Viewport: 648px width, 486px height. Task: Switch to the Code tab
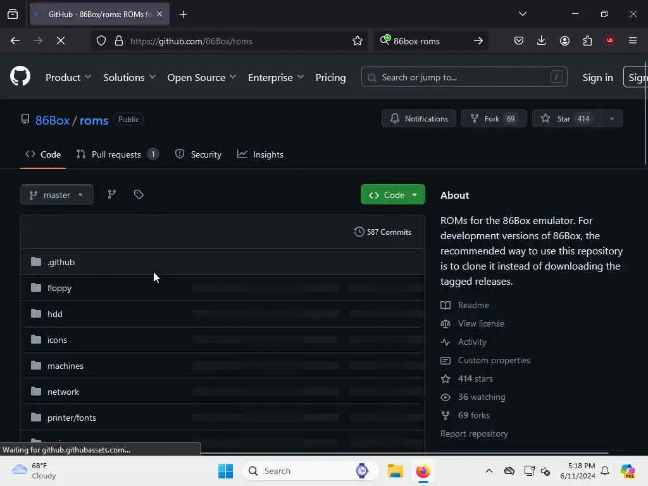tap(43, 154)
